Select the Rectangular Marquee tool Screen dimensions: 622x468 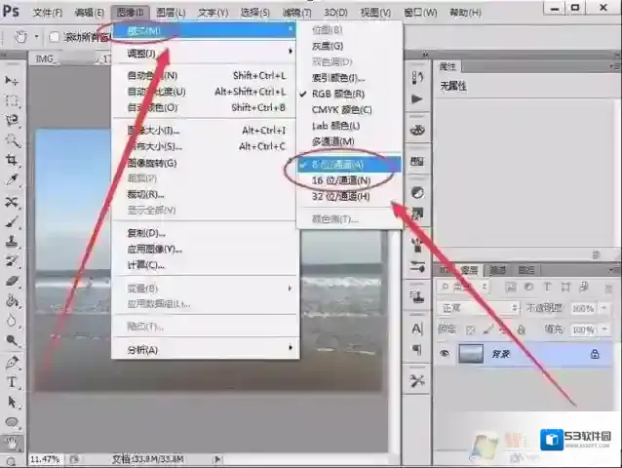pos(13,100)
